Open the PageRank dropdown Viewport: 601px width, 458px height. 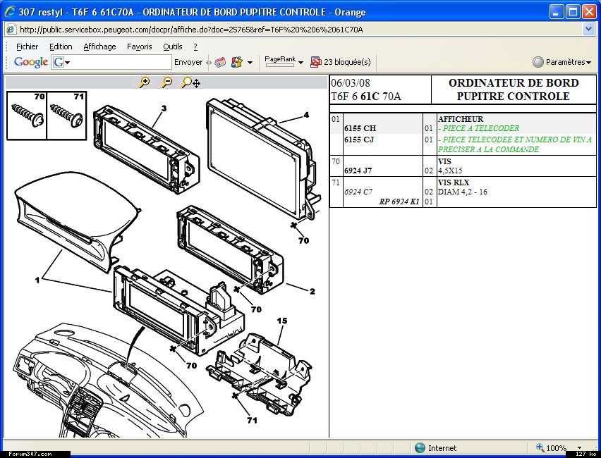(x=300, y=63)
